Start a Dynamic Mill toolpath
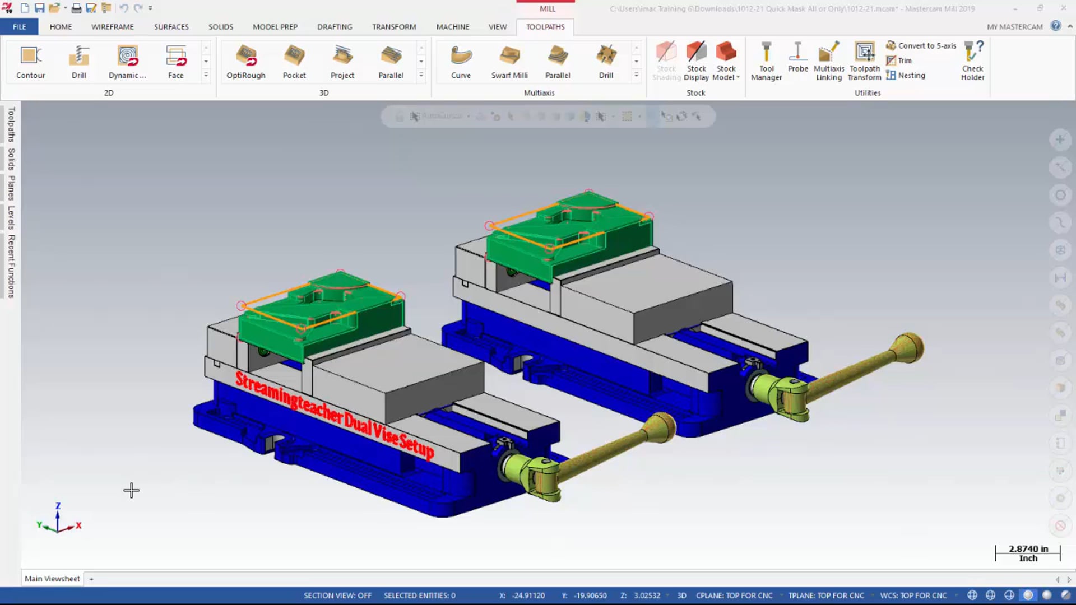This screenshot has width=1076, height=605. click(127, 62)
